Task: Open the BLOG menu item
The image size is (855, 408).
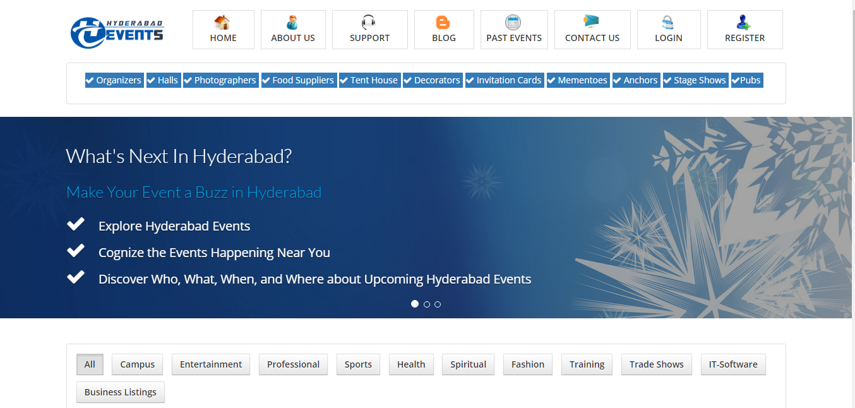Action: (444, 30)
